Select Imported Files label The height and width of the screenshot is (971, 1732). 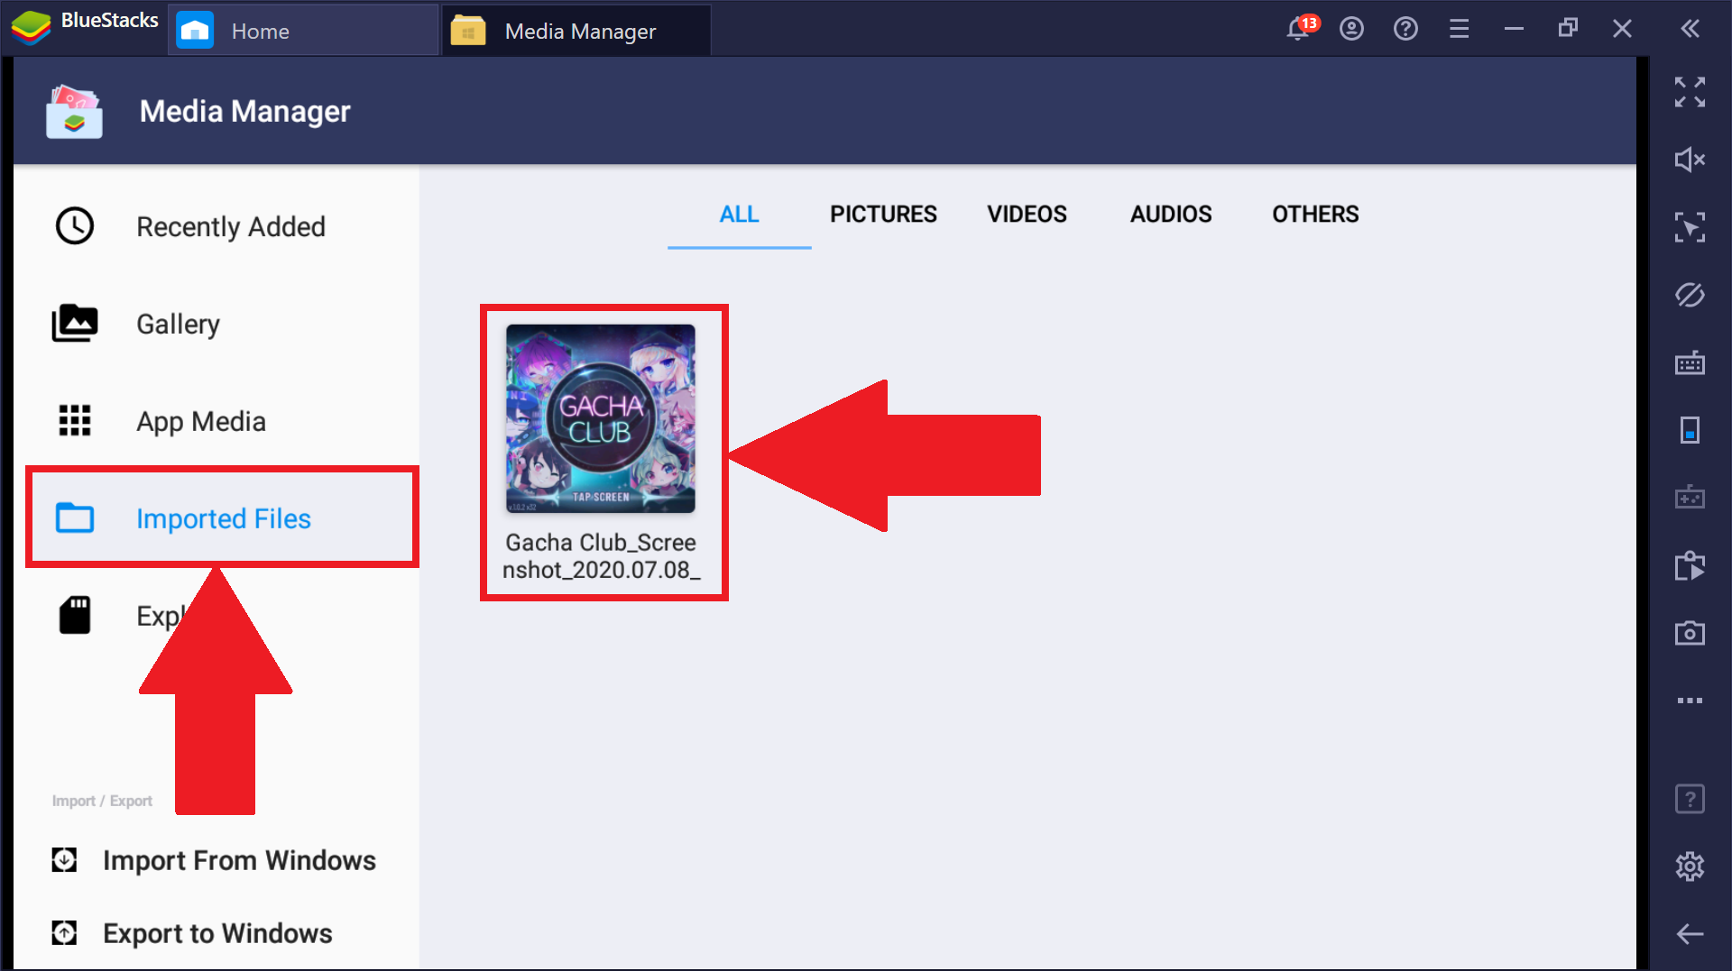coord(224,519)
